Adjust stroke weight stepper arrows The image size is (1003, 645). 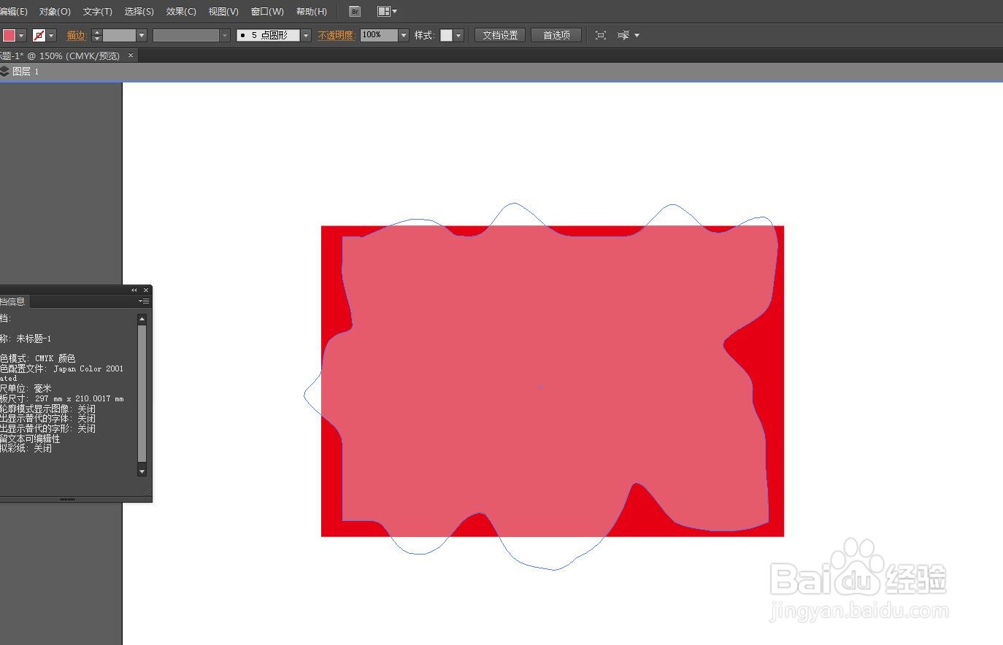tap(96, 35)
